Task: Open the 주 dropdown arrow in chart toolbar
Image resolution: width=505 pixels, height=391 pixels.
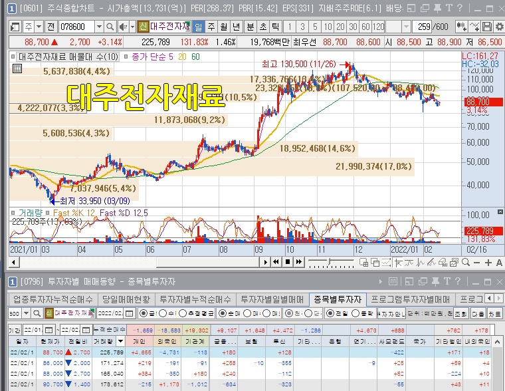Action: (x=39, y=27)
